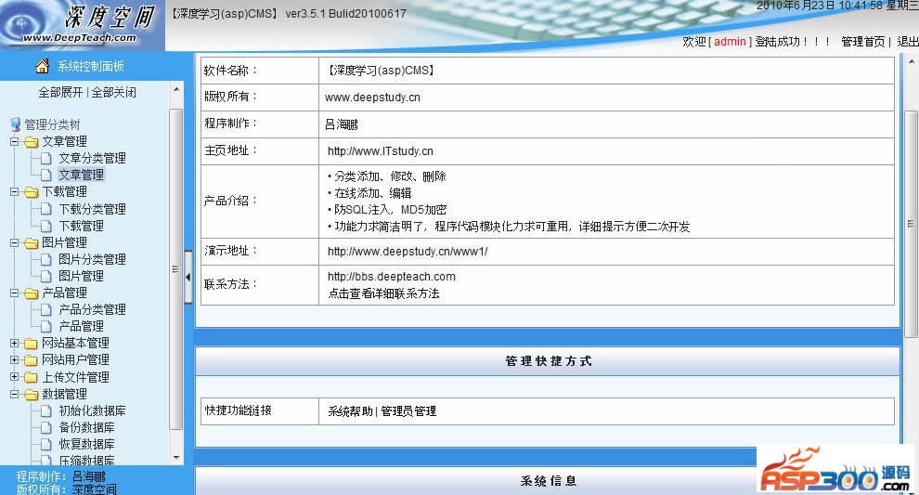This screenshot has width=919, height=495.
Task: Select the highlighted 文章管理 leaf item
Action: click(81, 175)
